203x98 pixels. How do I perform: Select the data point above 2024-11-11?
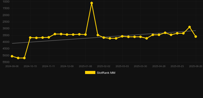[x=49, y=37]
